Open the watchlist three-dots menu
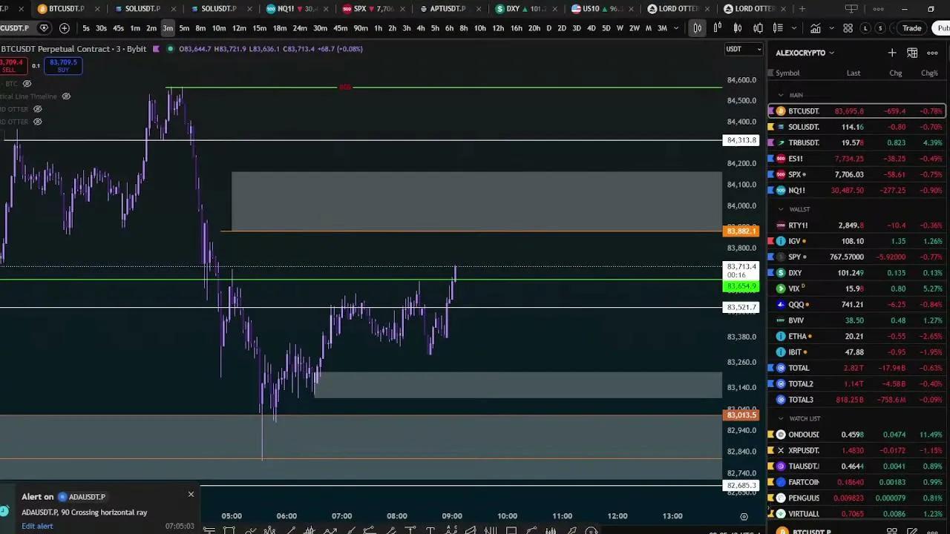This screenshot has height=534, width=950. (932, 53)
